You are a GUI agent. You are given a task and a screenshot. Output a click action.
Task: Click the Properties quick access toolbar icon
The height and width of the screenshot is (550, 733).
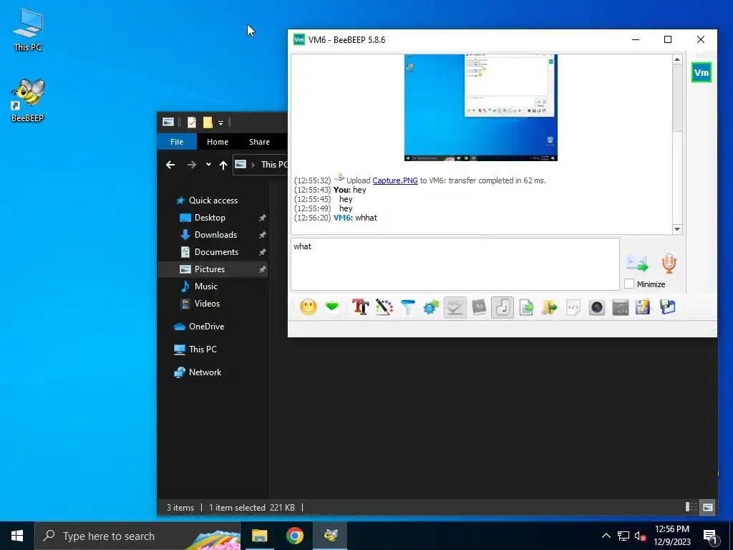[x=192, y=122]
